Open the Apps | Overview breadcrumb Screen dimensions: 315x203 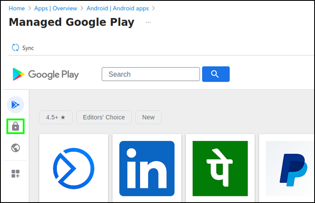click(x=56, y=8)
